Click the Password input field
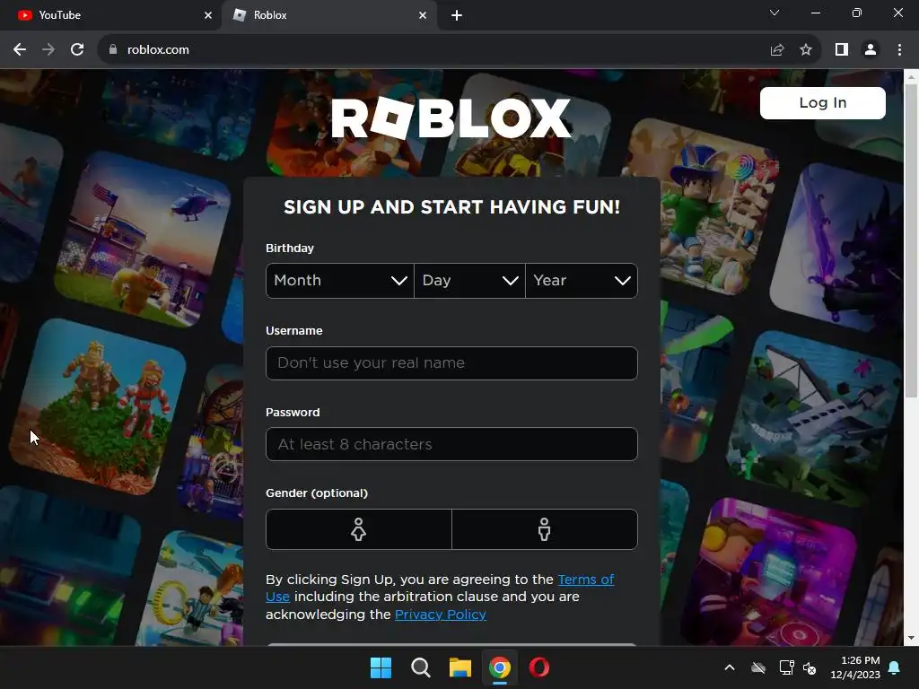Viewport: 919px width, 689px height. coord(451,444)
